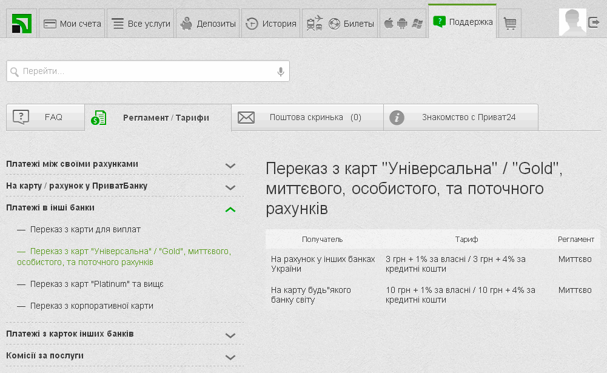The image size is (607, 373).
Task: Click the logout exit icon
Action: coord(594,23)
